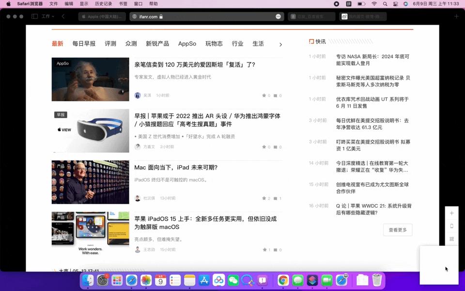The image size is (465, 291).
Task: Open WeChat from the Dock
Action: (x=234, y=280)
